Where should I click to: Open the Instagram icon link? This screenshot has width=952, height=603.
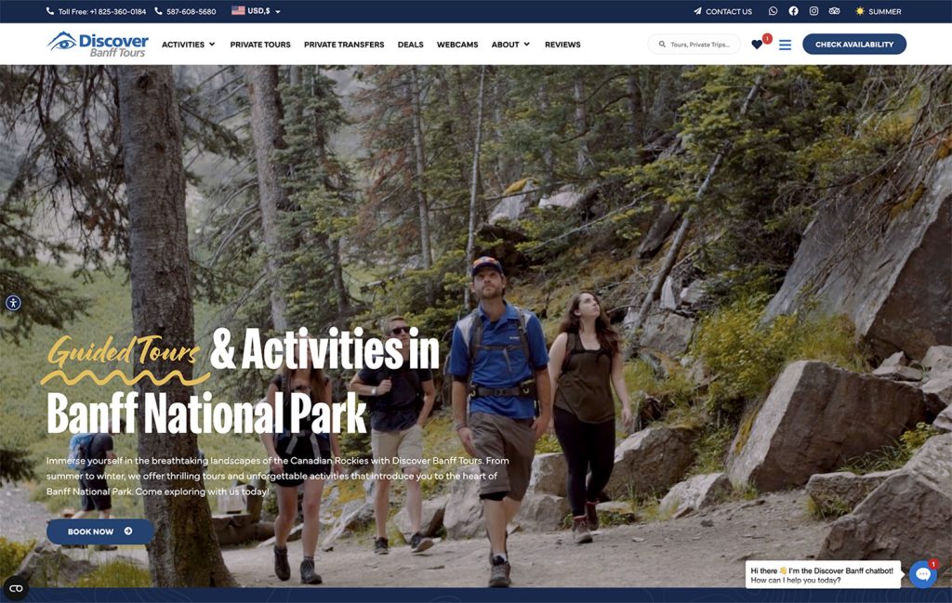813,11
